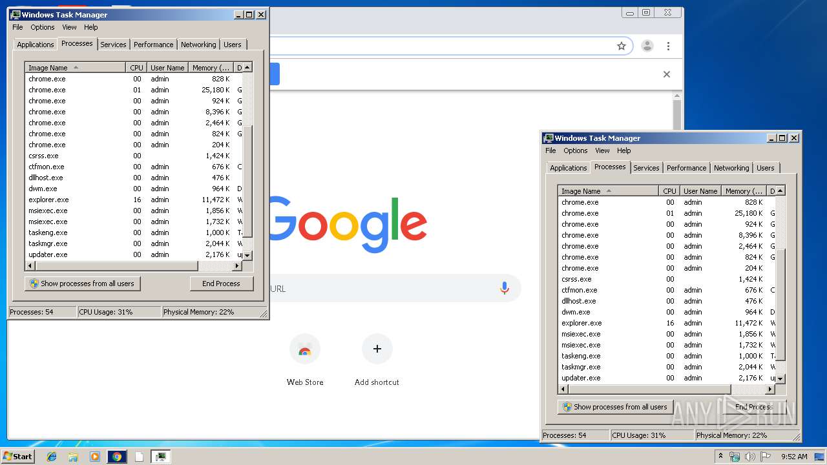Viewport: 827px width, 465px height.
Task: Click Show processes from all users, right window
Action: pos(616,407)
